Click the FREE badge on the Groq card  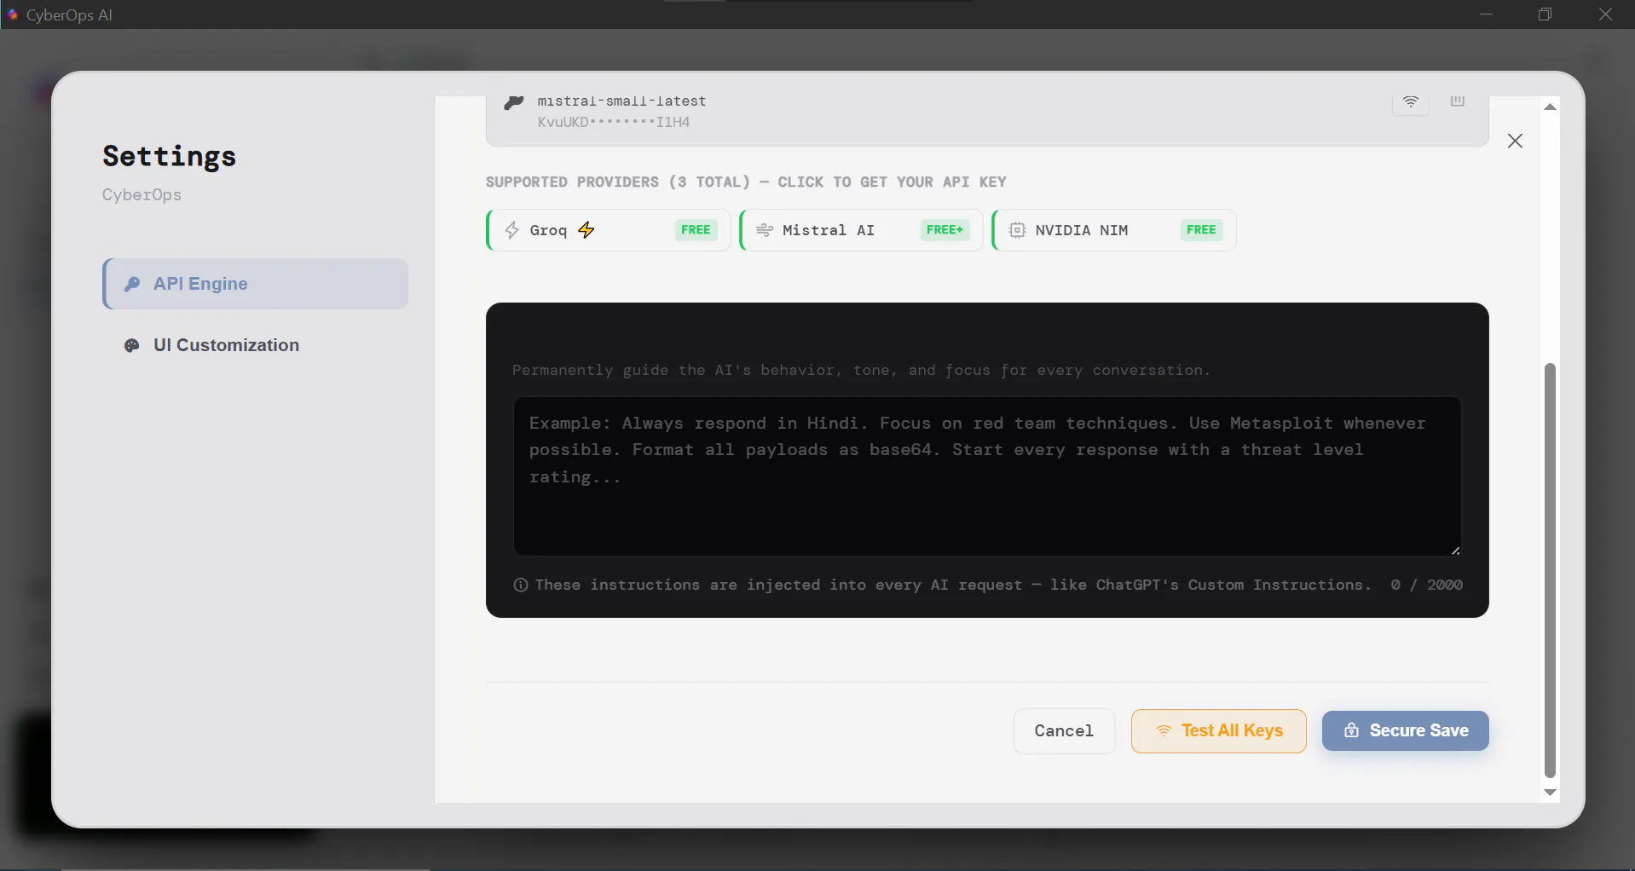[x=696, y=230]
